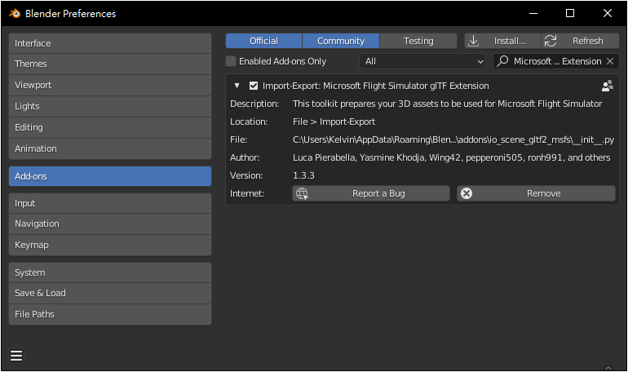This screenshot has width=628, height=372.
Task: Show System preferences
Action: (x=110, y=272)
